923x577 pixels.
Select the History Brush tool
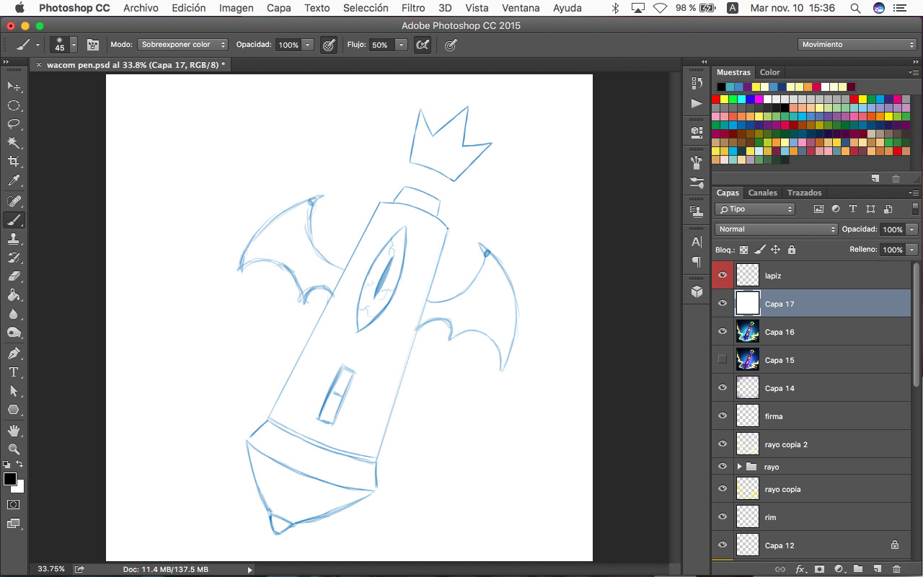pyautogui.click(x=14, y=257)
